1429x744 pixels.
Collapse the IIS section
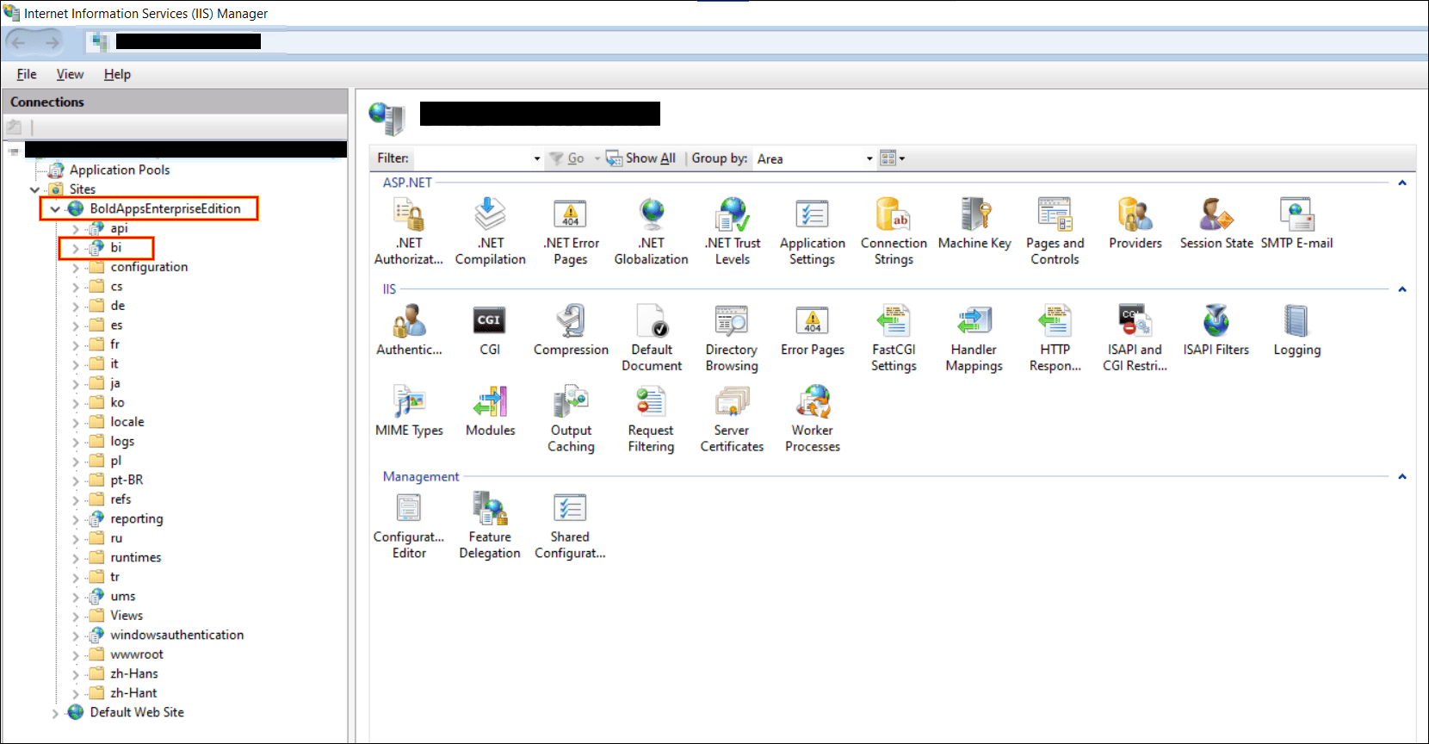pyautogui.click(x=1402, y=289)
